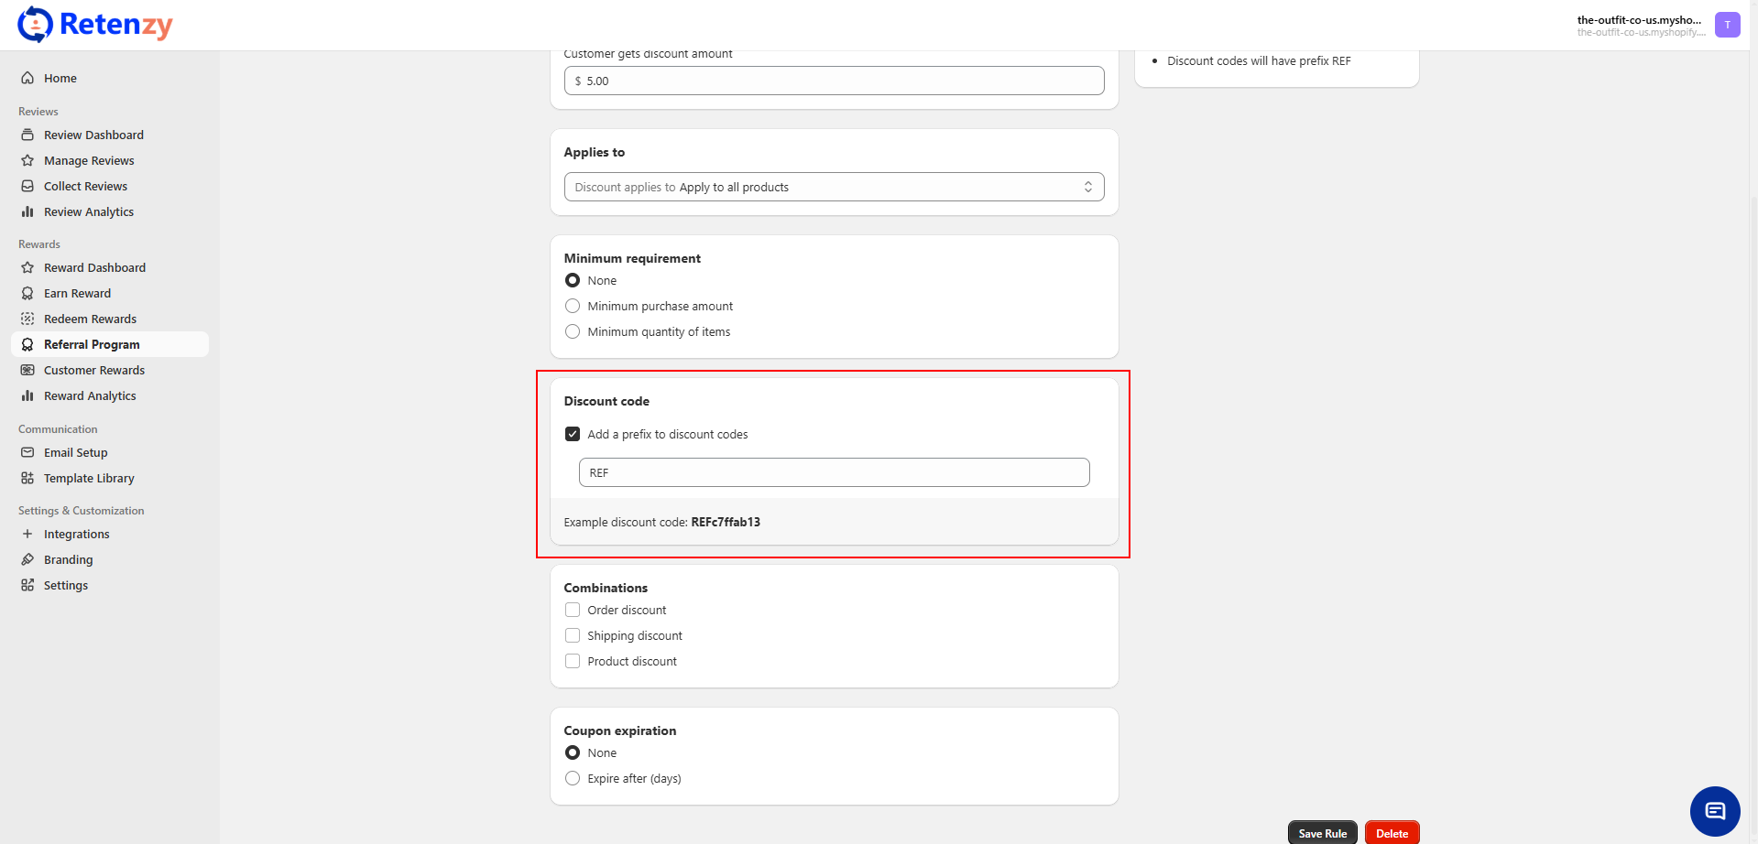Go to Customer Rewards in sidebar
Screen dimensions: 1758x844
[94, 370]
